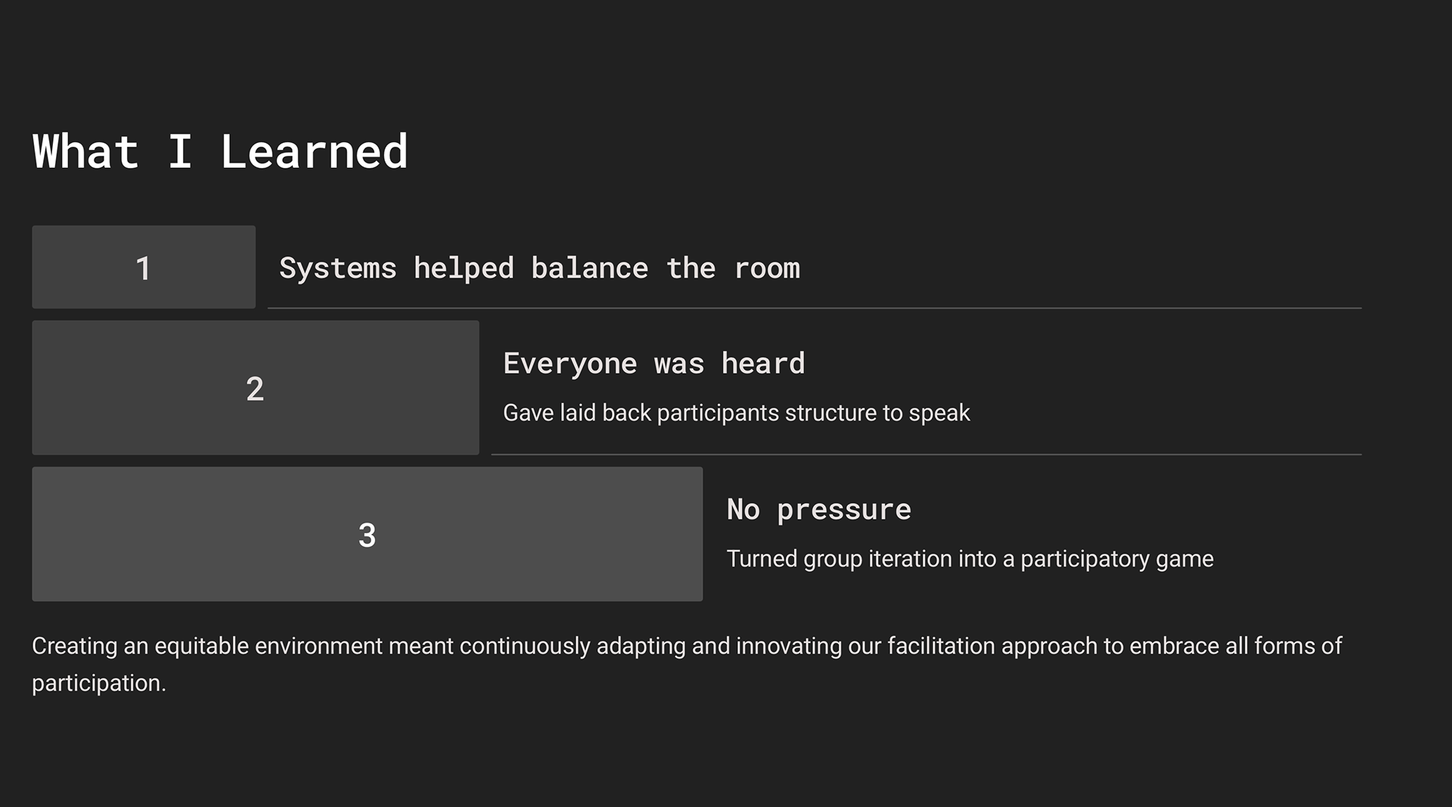Select the block numbered 3
Screen dimensions: 1452x807
368,534
